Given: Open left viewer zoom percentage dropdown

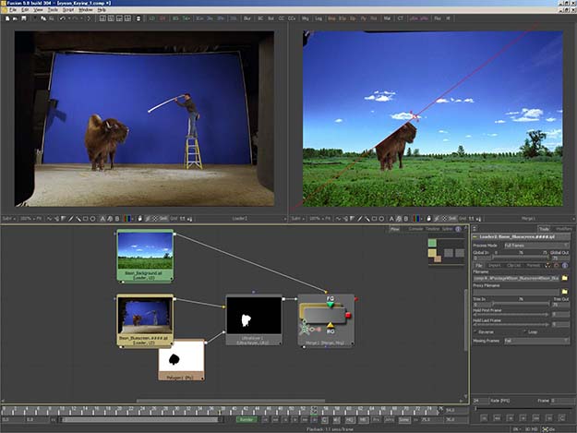Looking at the screenshot, I should pos(28,218).
